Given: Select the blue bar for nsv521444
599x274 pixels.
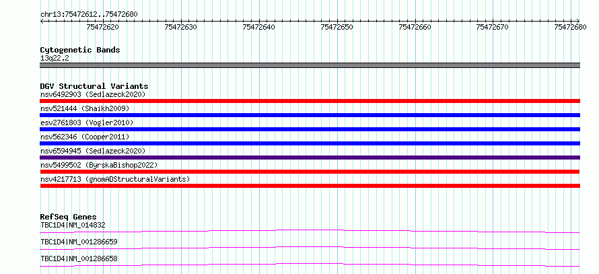Looking at the screenshot, I should coord(310,115).
